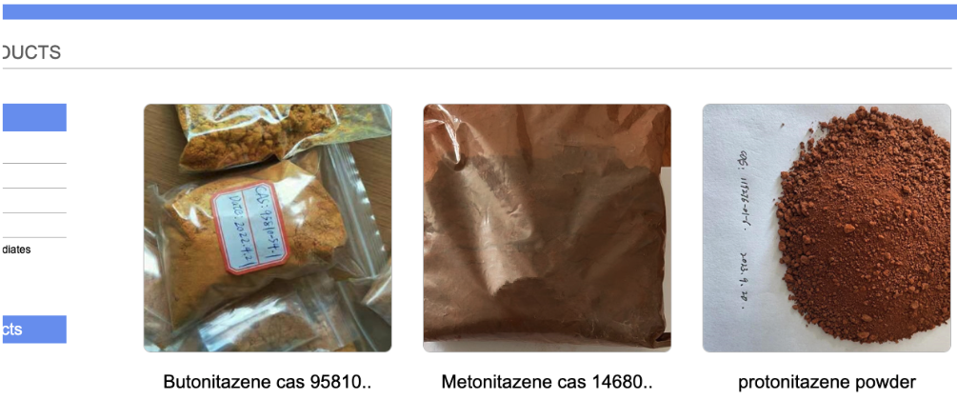This screenshot has width=957, height=400.
Task: Open the protonitazene powder product thumbnail
Action: tap(827, 228)
